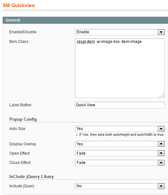168x195 pixels.
Task: Click the Item Class textarea resize handle
Action: pos(162,95)
